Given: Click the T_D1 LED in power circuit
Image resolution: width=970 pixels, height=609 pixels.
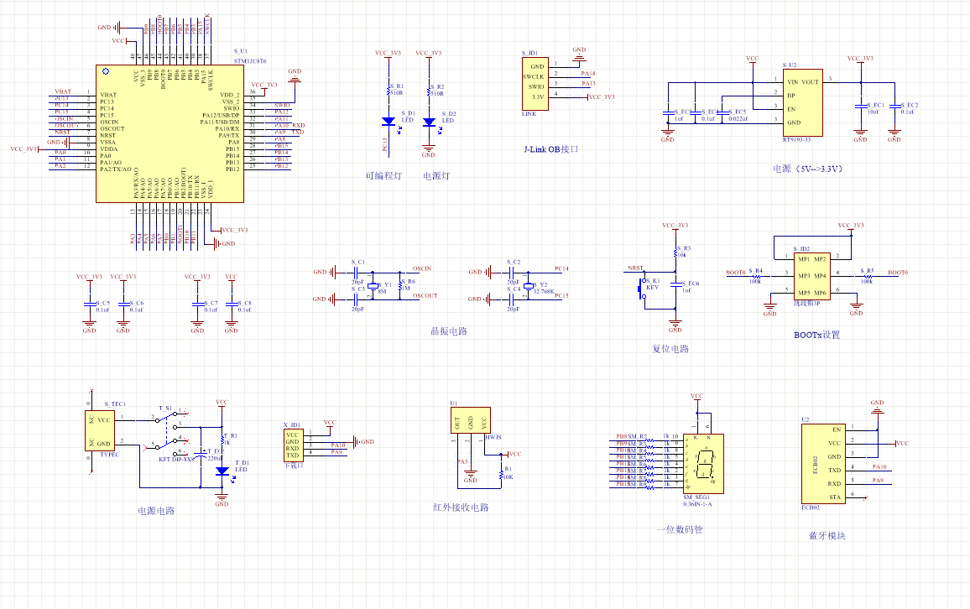Looking at the screenshot, I should click(x=222, y=471).
